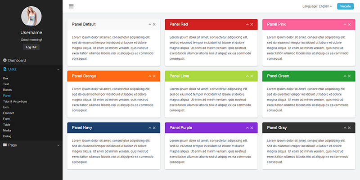Expand the Page sidebar section

(x=58, y=145)
